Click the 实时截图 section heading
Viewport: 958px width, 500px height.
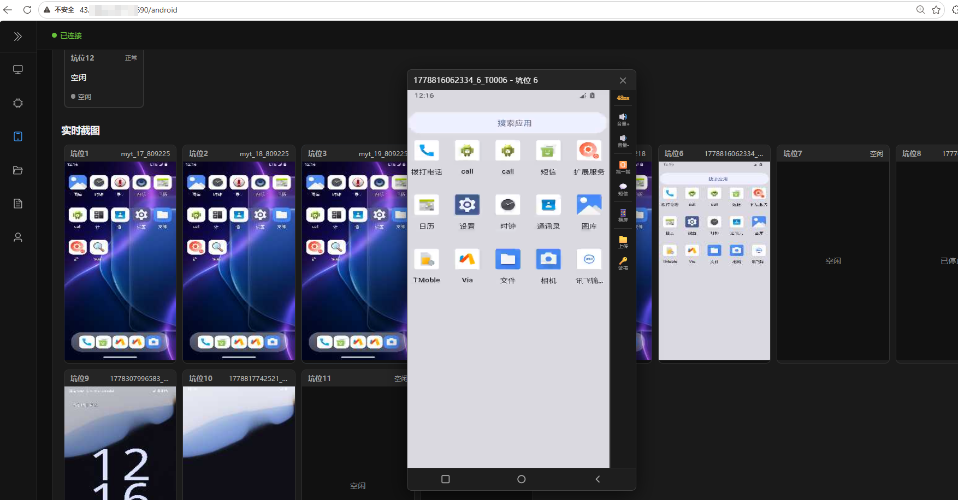80,130
